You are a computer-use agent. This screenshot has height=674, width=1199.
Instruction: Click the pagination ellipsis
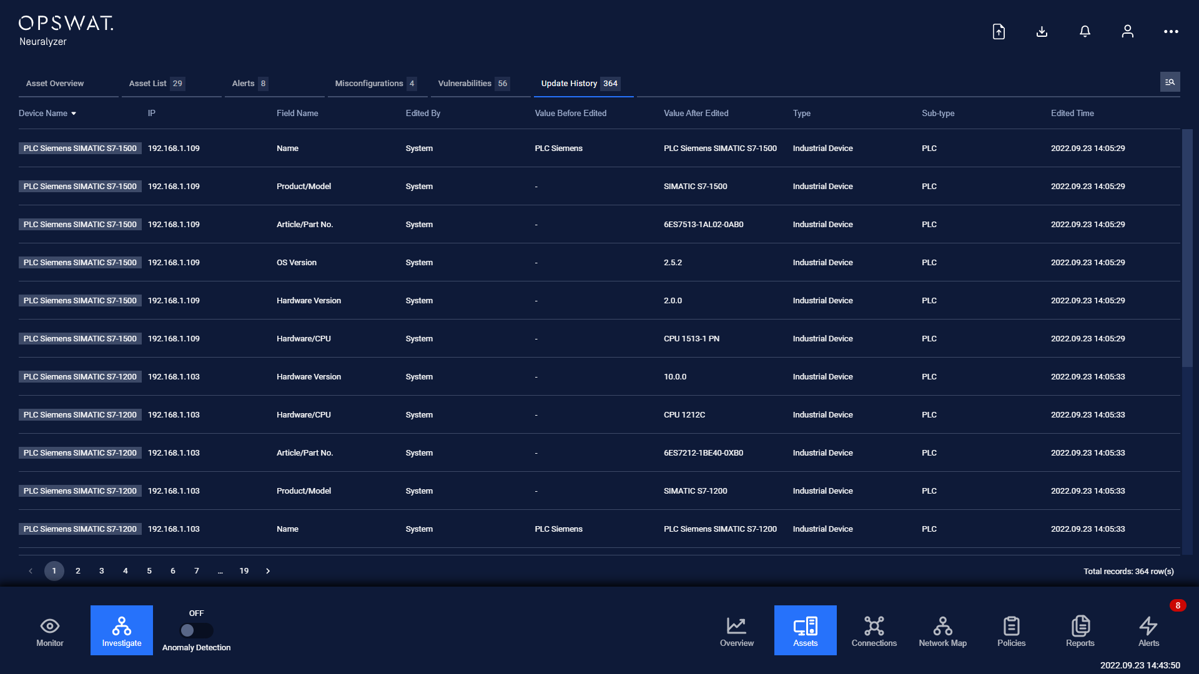pyautogui.click(x=220, y=571)
